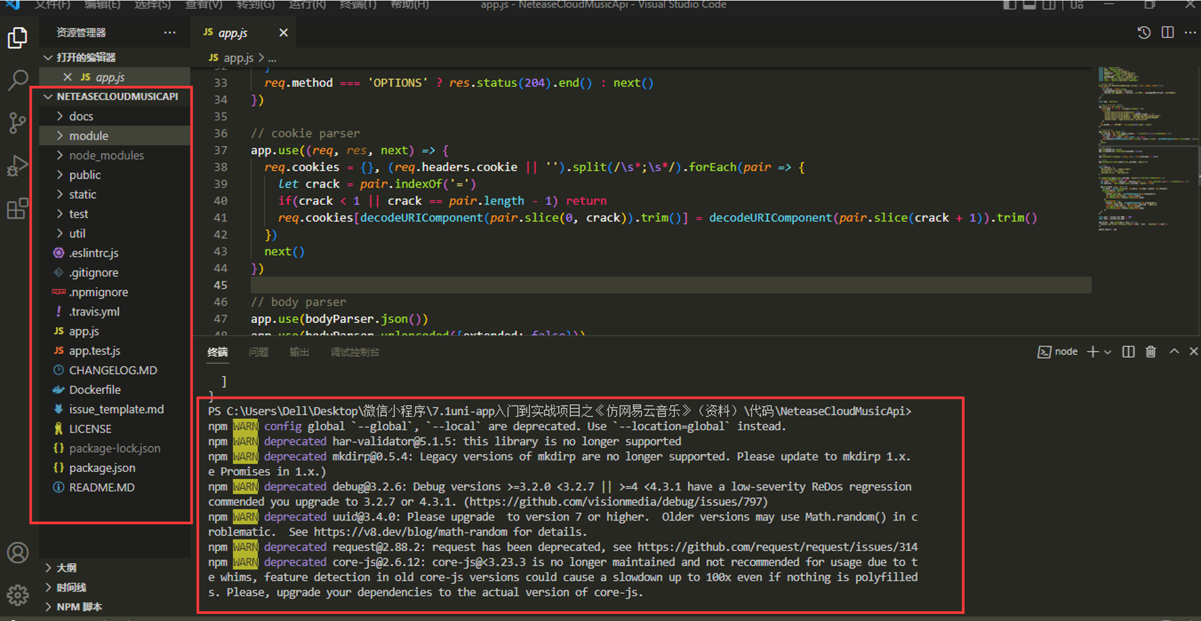Viewport: 1201px width, 621px height.
Task: Switch to the 输出 panel tab
Action: tap(299, 352)
